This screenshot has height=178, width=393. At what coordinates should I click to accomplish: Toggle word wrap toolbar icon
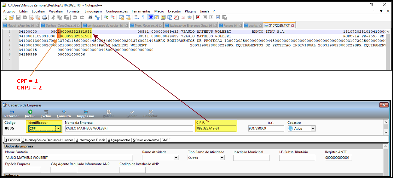[137, 17]
